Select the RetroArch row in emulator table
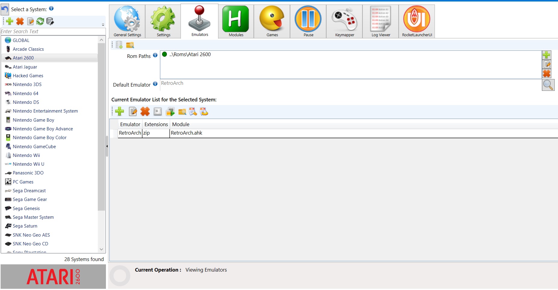Viewport: 558px width, 290px height. point(187,133)
